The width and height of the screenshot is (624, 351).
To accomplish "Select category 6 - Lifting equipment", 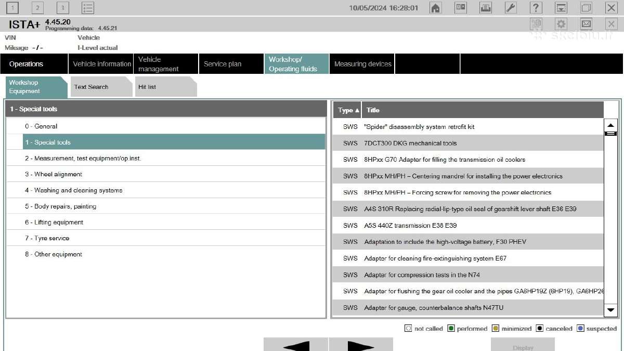I will tap(166, 222).
